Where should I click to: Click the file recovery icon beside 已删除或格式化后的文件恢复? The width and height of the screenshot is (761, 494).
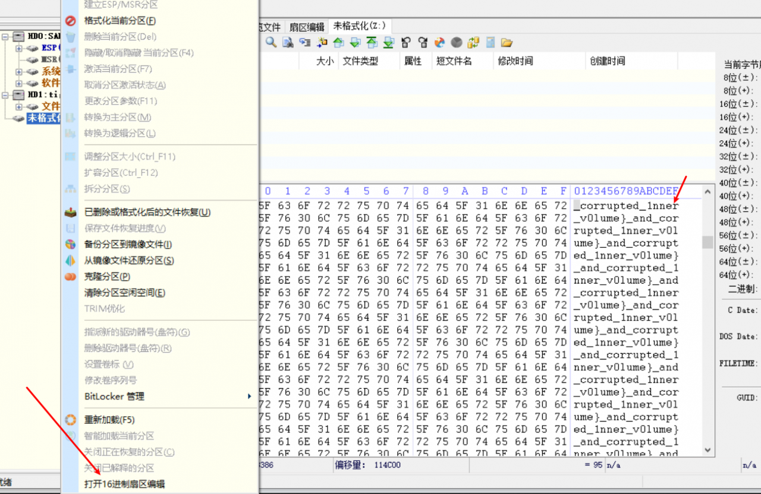click(x=71, y=212)
